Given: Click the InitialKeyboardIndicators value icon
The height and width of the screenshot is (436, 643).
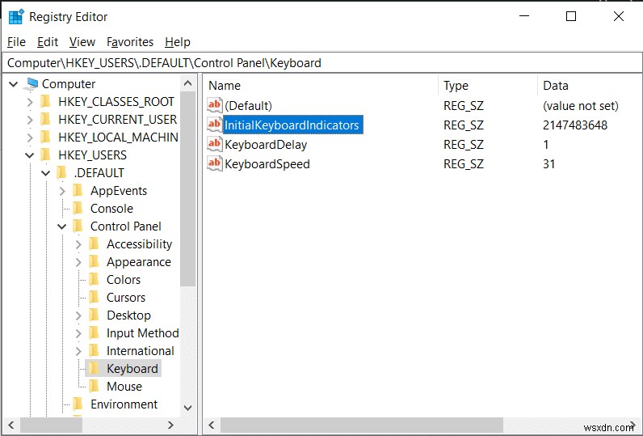Looking at the screenshot, I should click(215, 125).
